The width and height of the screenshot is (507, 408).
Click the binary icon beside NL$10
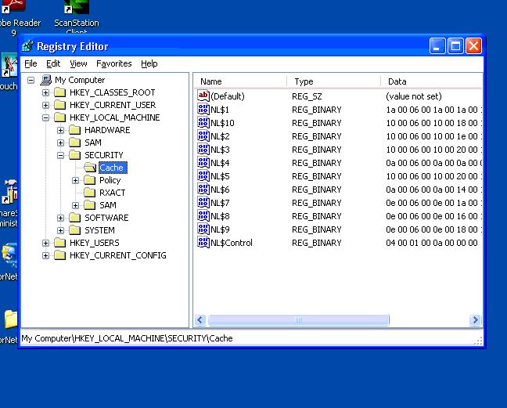coord(203,123)
